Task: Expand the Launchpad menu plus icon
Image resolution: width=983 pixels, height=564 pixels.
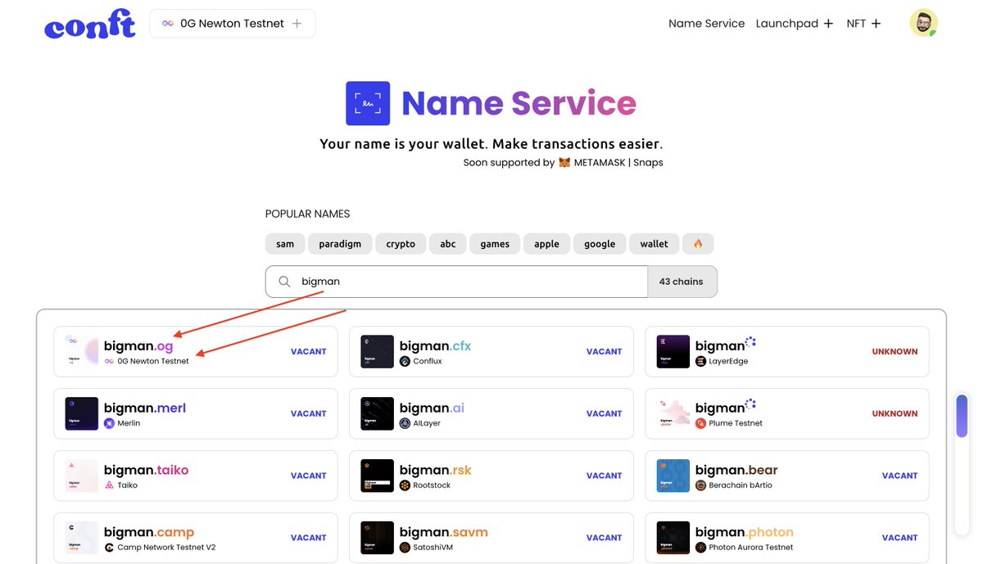Action: click(828, 24)
